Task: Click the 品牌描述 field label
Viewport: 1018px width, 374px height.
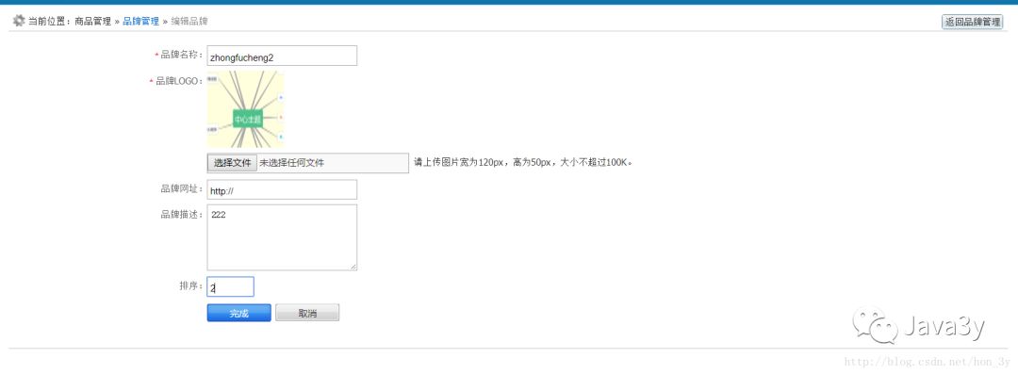Action: click(182, 214)
